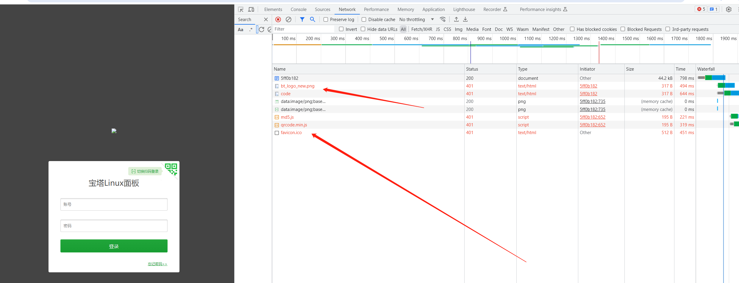
Task: Show the 1 issue badge
Action: tap(713, 9)
